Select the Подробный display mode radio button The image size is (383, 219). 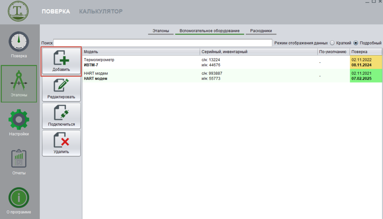[x=356, y=43]
